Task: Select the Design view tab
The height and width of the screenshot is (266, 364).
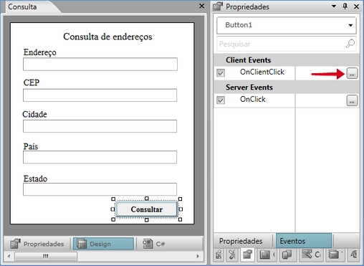Action: (x=103, y=244)
